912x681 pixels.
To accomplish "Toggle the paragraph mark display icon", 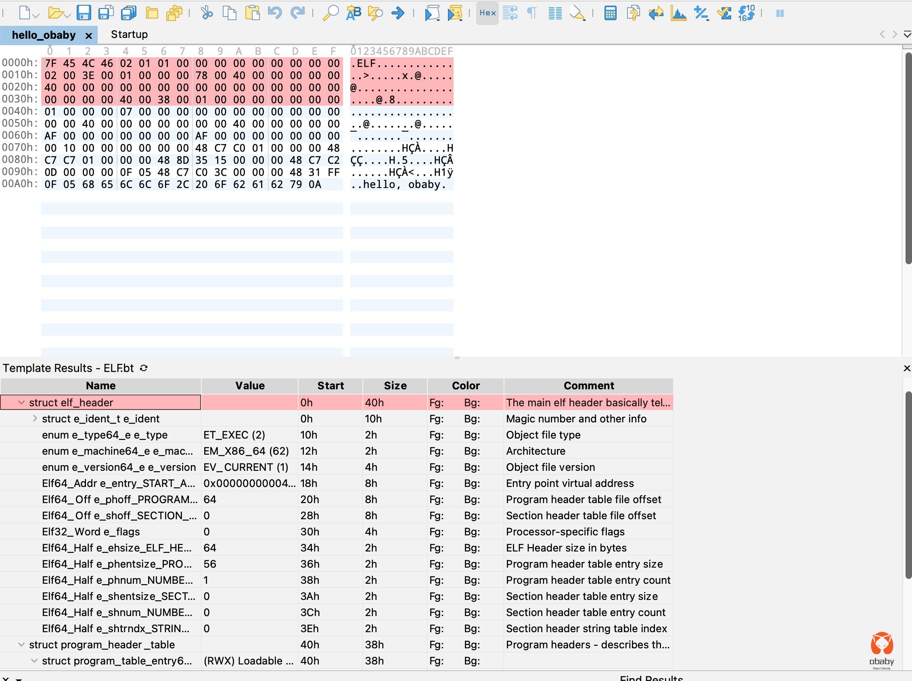I will coord(532,13).
